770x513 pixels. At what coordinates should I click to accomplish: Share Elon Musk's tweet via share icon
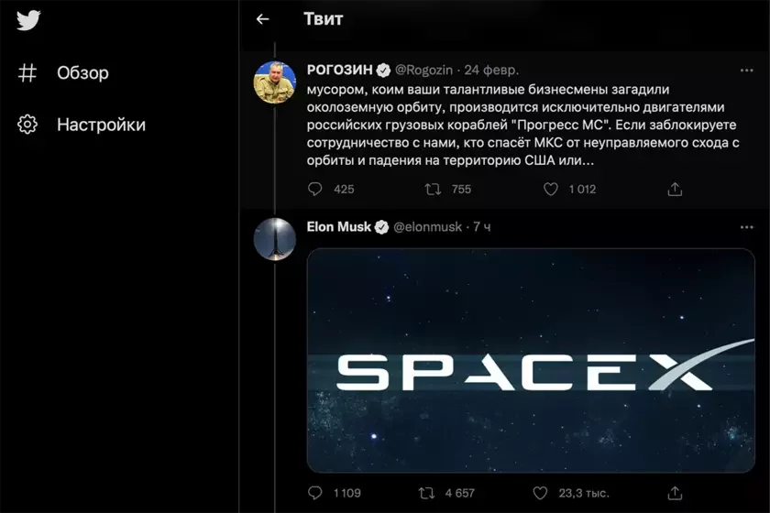(675, 493)
